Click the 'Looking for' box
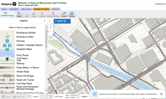 (160, 4)
